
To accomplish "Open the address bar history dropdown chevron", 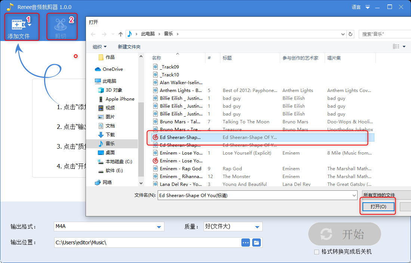I will (343, 34).
